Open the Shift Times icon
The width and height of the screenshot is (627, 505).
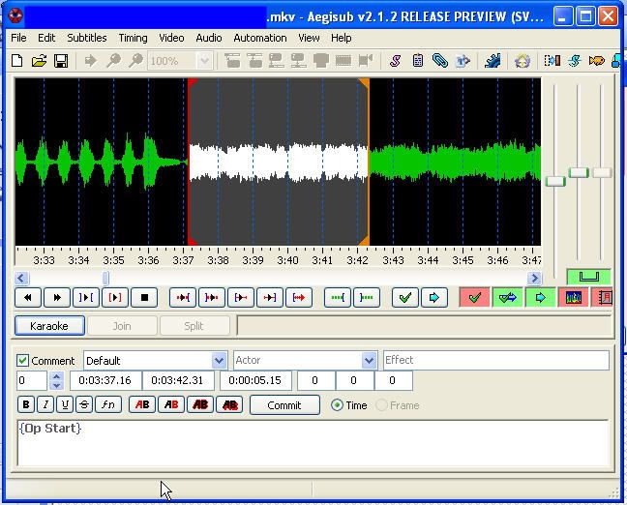point(552,61)
